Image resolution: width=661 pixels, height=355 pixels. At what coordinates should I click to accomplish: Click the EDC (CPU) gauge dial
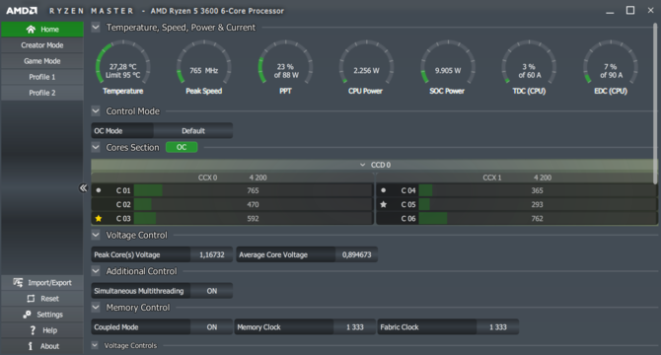[x=611, y=63]
